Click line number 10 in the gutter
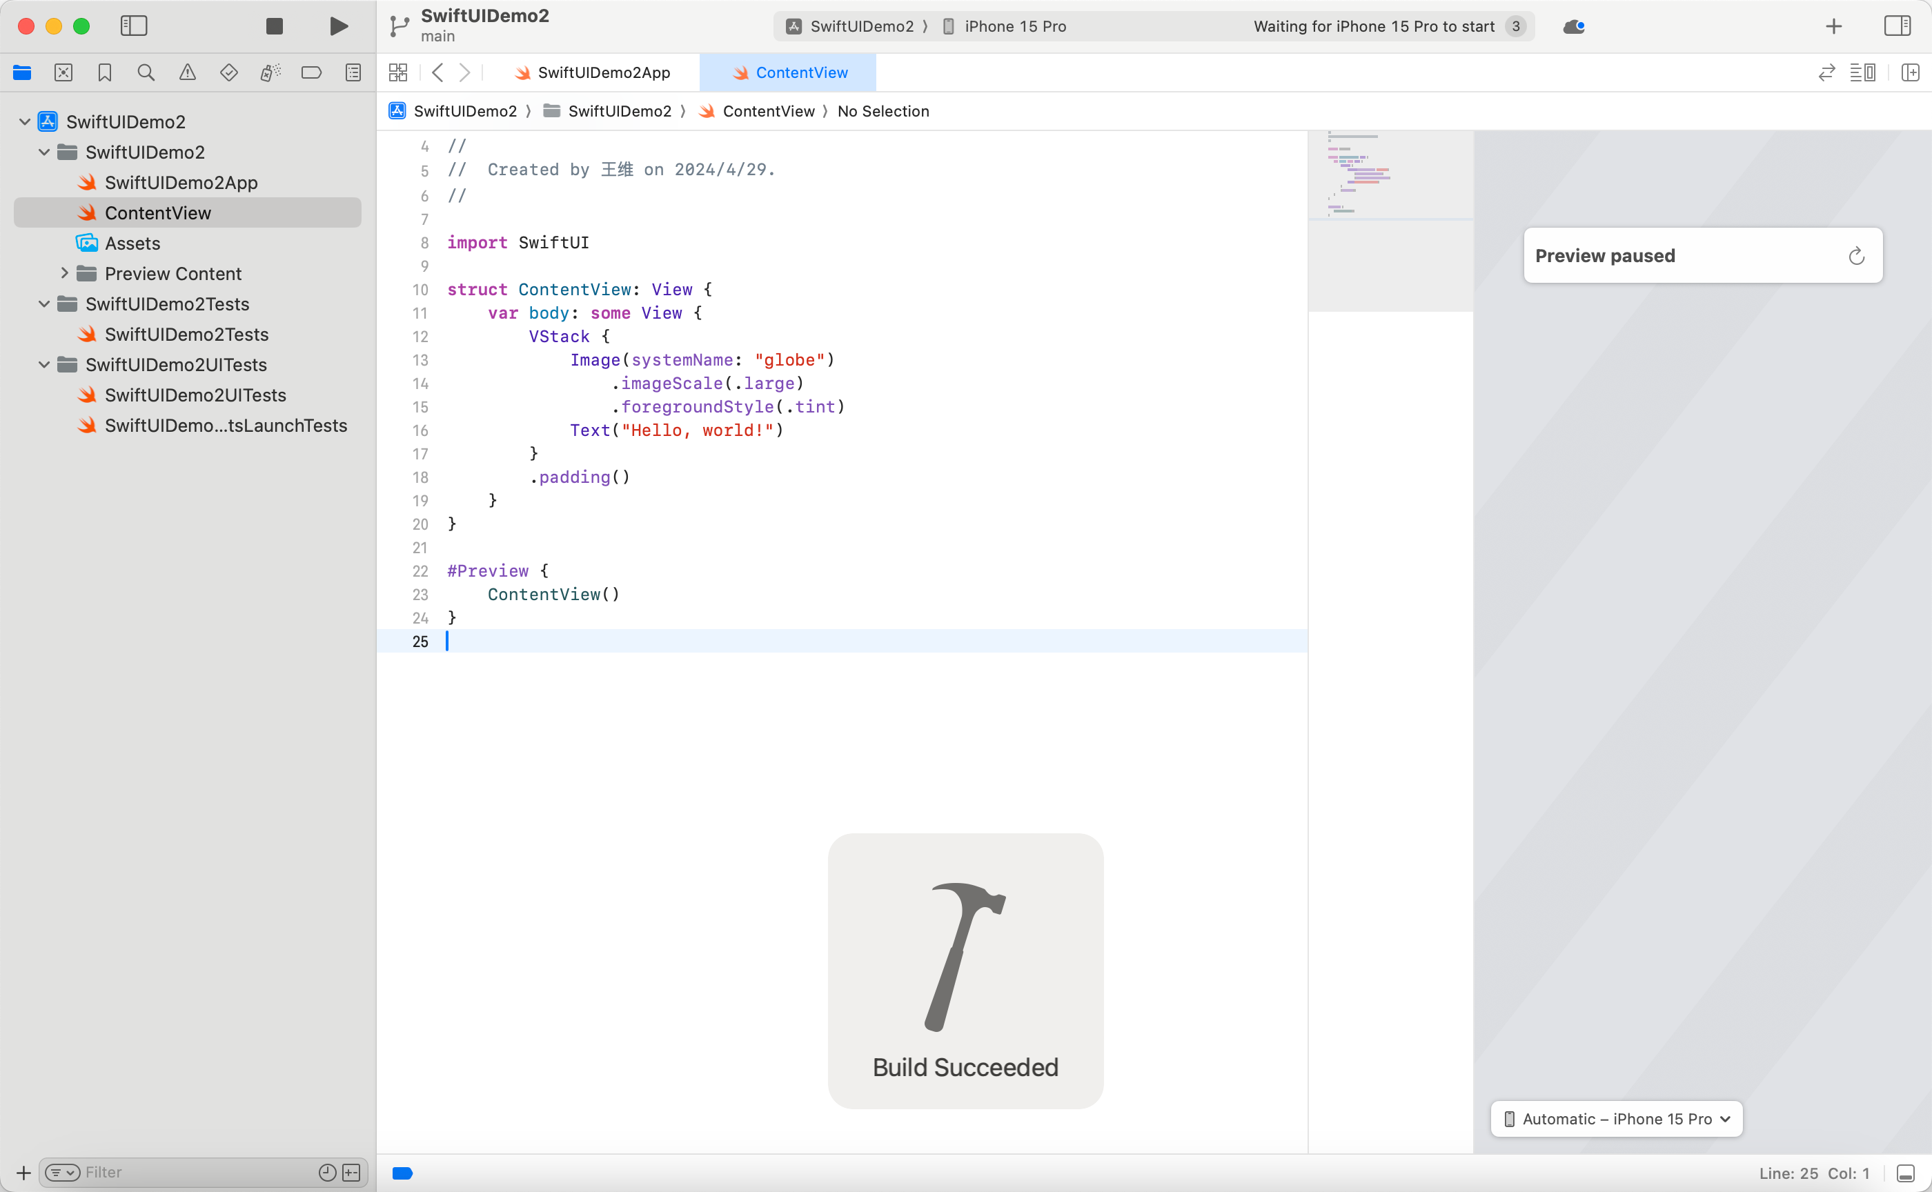This screenshot has width=1932, height=1192. click(x=420, y=289)
